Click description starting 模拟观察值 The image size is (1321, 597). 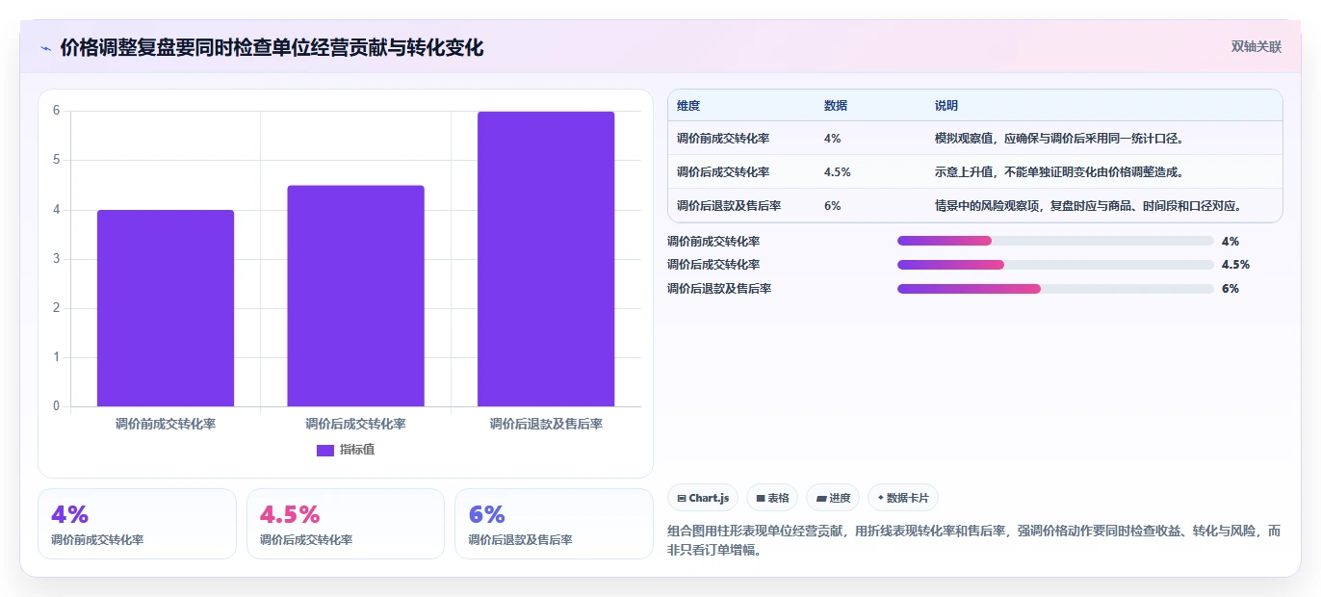point(1059,139)
